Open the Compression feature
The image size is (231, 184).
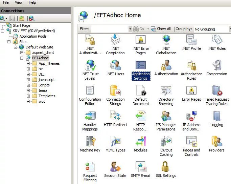coord(217,68)
